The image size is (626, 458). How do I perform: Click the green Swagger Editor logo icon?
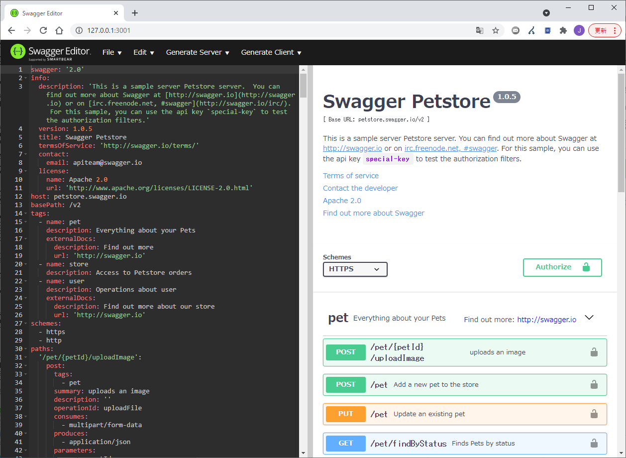18,52
